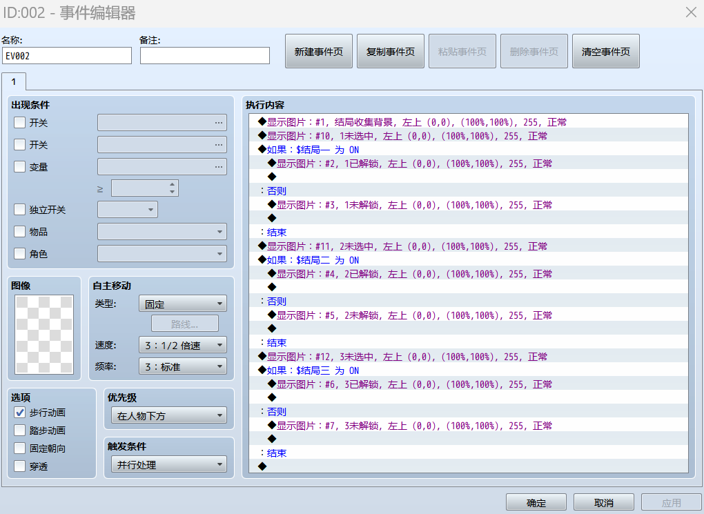
Task: Focus the 名称 field containing EV002
Action: click(67, 56)
